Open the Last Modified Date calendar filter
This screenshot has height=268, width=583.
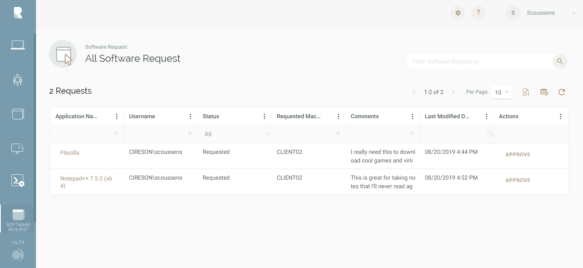489,134
